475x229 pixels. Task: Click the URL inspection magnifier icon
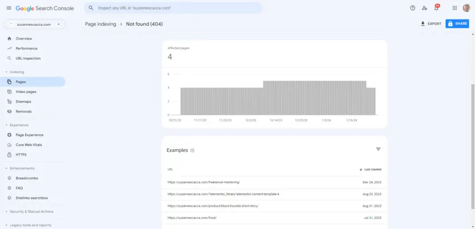9,58
